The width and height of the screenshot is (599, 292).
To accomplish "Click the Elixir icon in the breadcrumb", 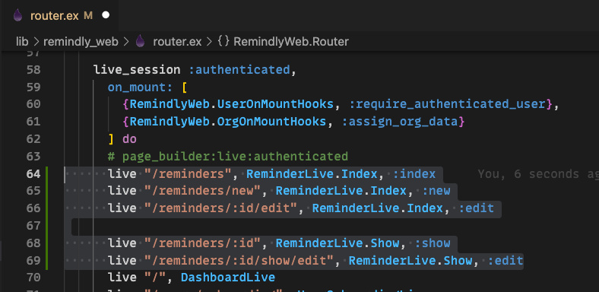I will point(140,41).
